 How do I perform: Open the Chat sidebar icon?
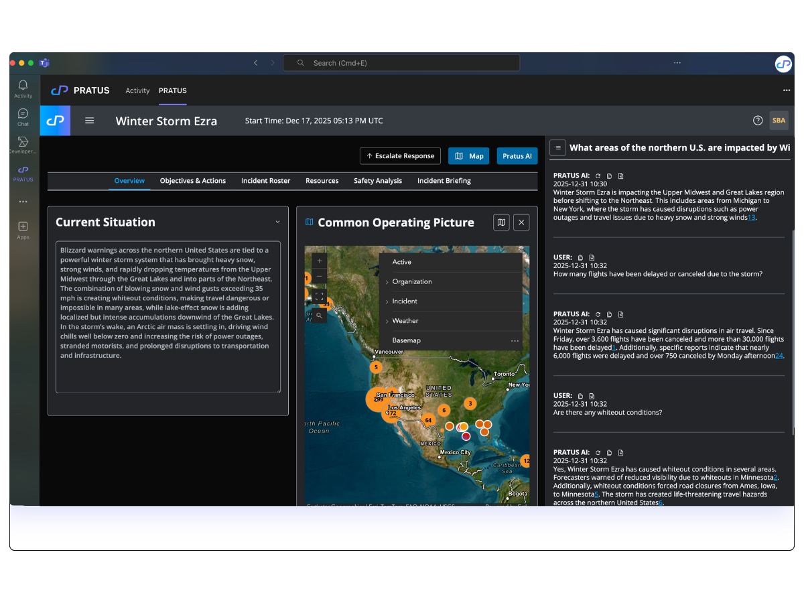click(x=22, y=117)
